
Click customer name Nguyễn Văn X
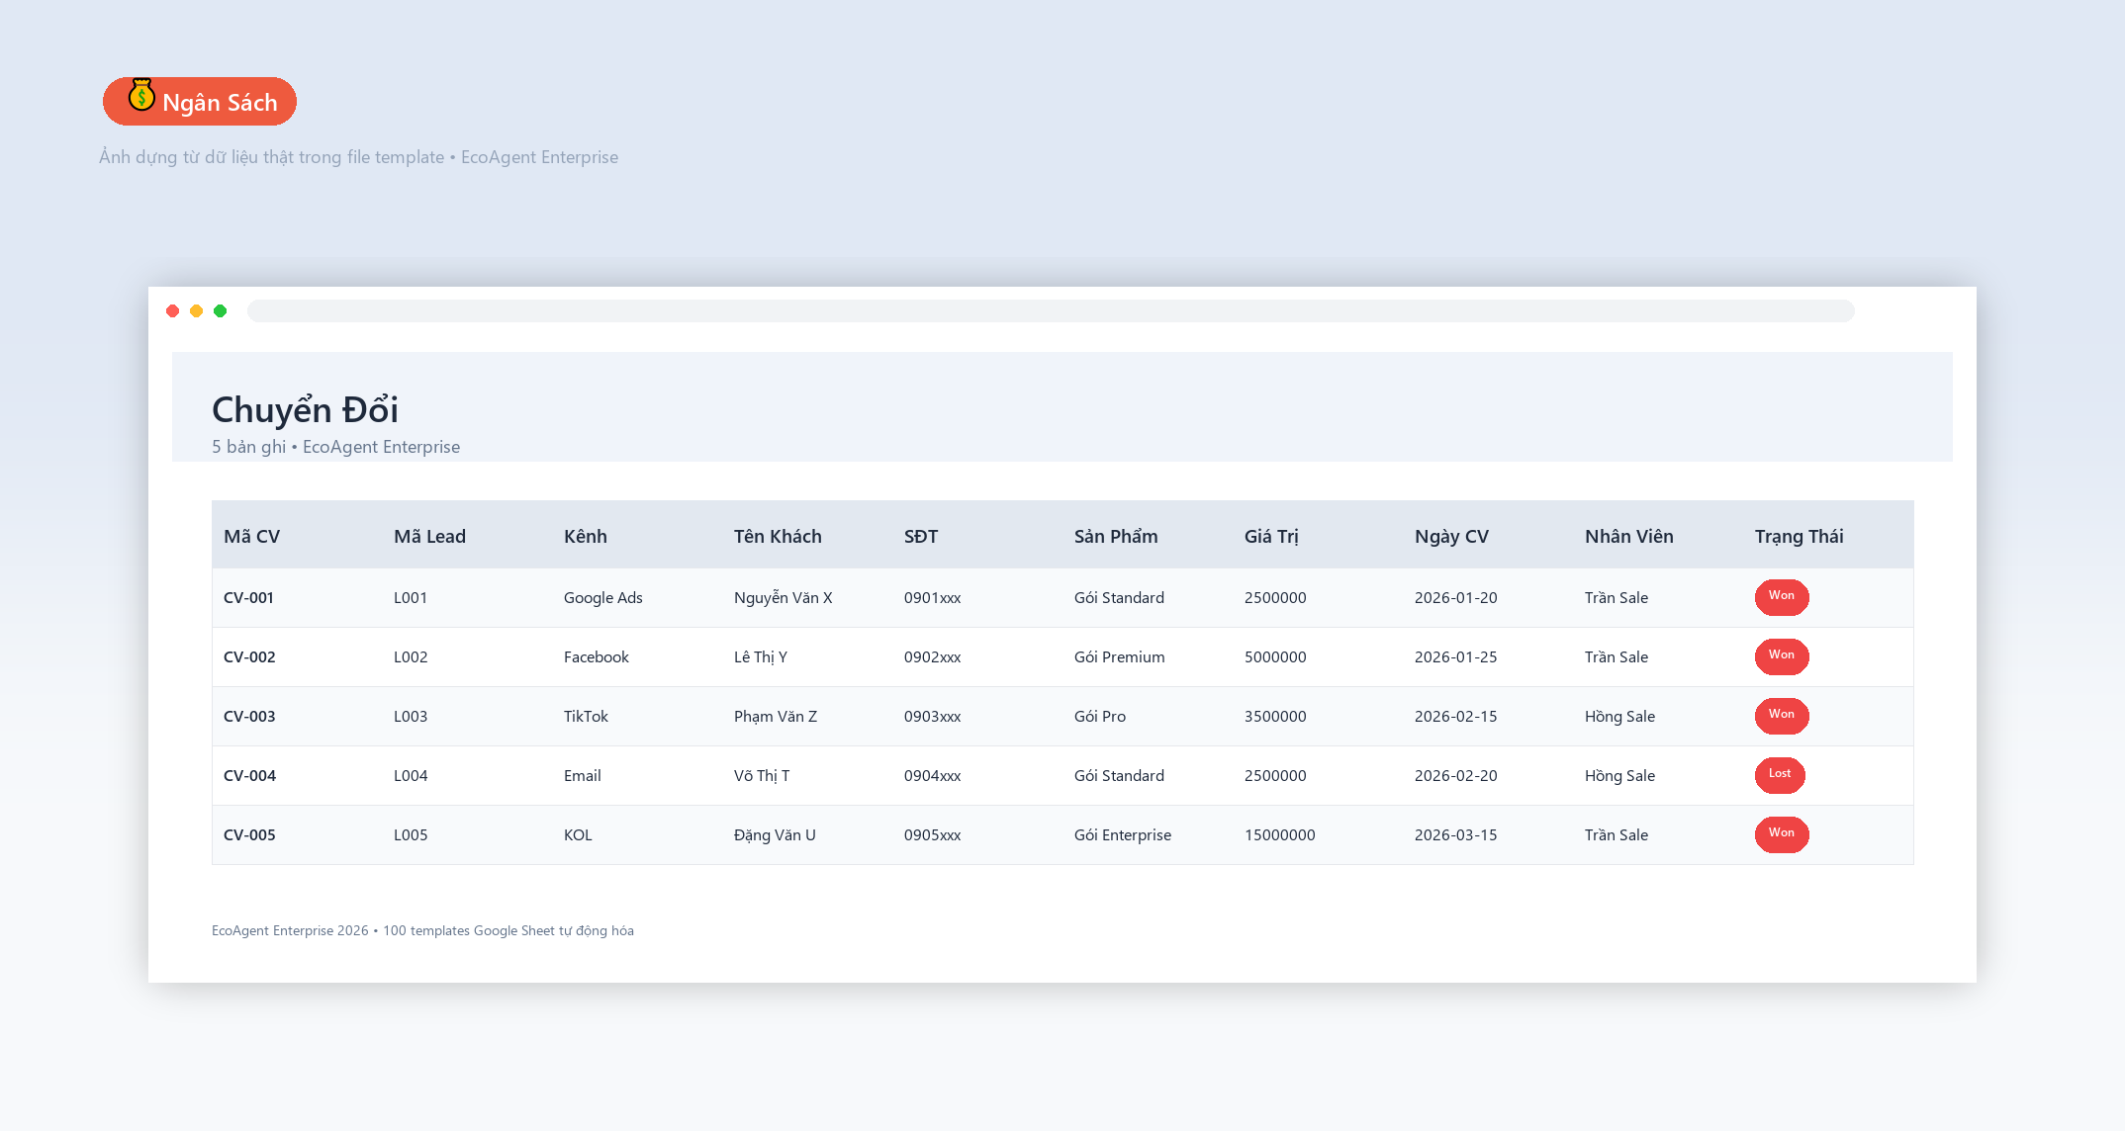[784, 597]
